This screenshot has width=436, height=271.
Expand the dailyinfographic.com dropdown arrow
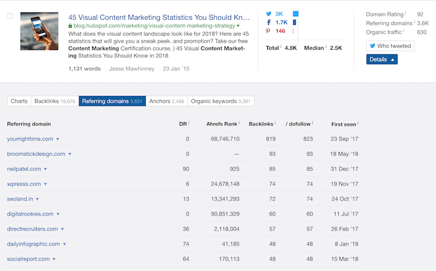(65, 244)
